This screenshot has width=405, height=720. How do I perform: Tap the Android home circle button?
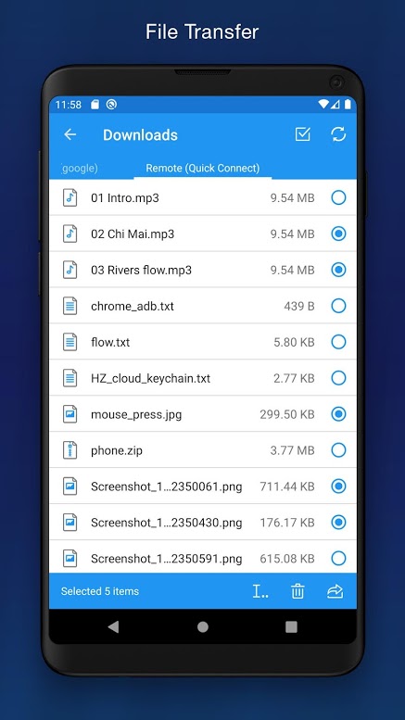point(202,626)
